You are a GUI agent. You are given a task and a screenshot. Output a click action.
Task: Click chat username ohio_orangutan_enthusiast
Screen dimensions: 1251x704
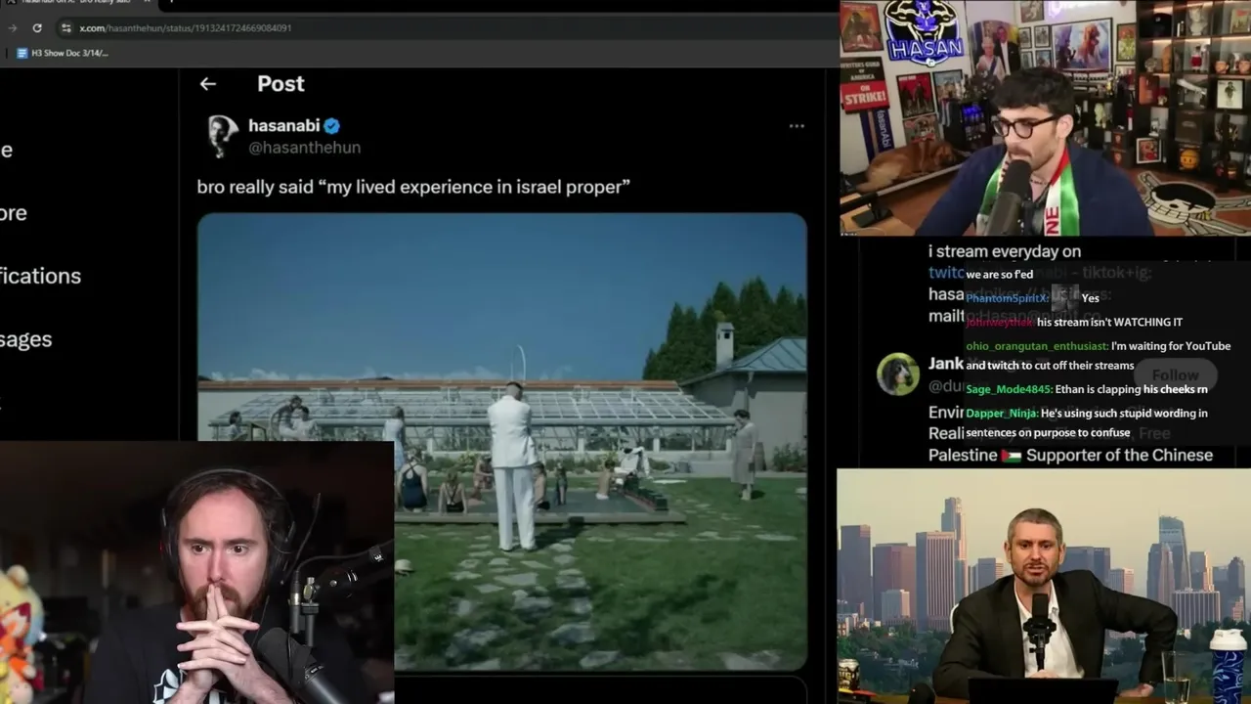pos(1037,346)
